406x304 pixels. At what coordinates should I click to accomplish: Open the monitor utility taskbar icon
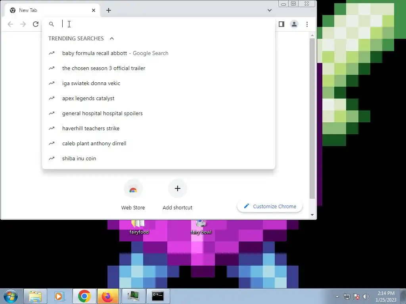(x=133, y=296)
